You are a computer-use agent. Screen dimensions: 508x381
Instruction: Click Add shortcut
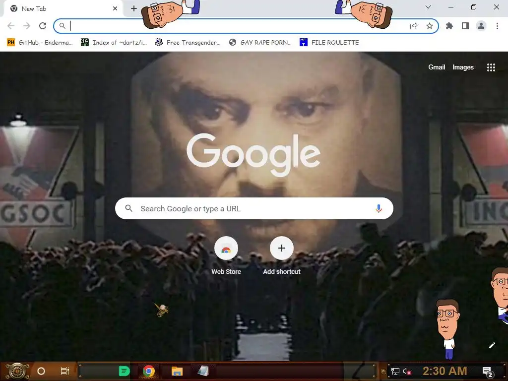coord(282,256)
